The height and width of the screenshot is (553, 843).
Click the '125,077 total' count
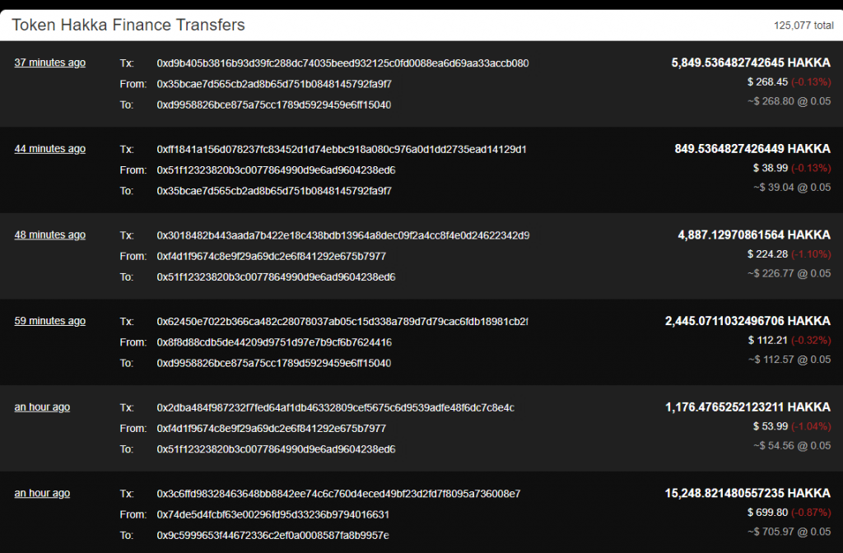pos(803,26)
